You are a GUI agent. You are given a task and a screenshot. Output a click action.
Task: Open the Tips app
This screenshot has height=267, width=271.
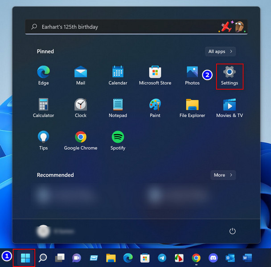[x=43, y=141]
